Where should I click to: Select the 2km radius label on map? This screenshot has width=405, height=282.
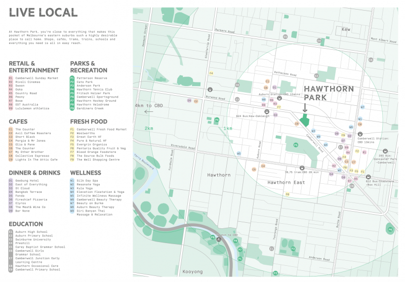(x=149, y=129)
